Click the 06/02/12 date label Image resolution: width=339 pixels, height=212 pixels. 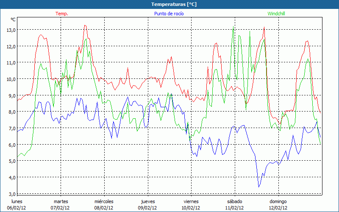17,208
